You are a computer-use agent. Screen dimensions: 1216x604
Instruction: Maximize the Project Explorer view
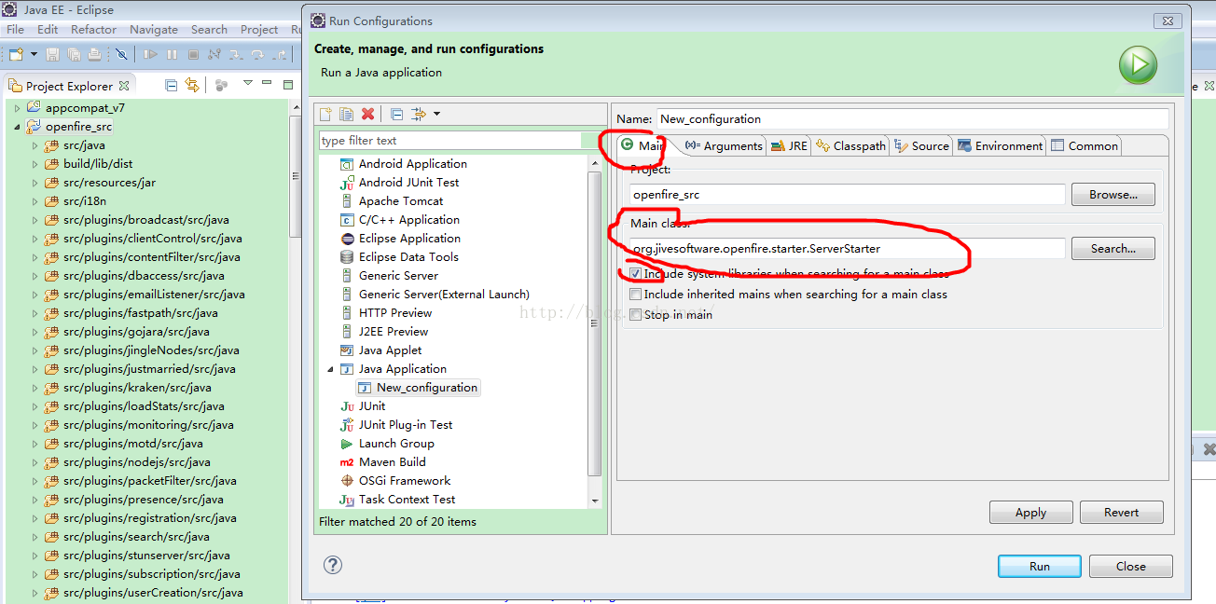tap(289, 85)
